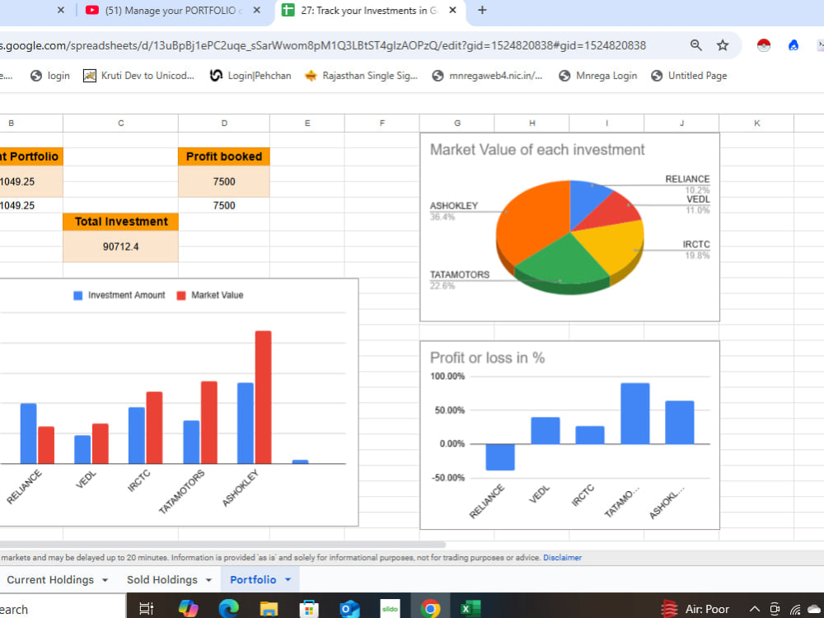
Task: Open the mnregaweb4.nic.in bookmark
Action: 487,76
